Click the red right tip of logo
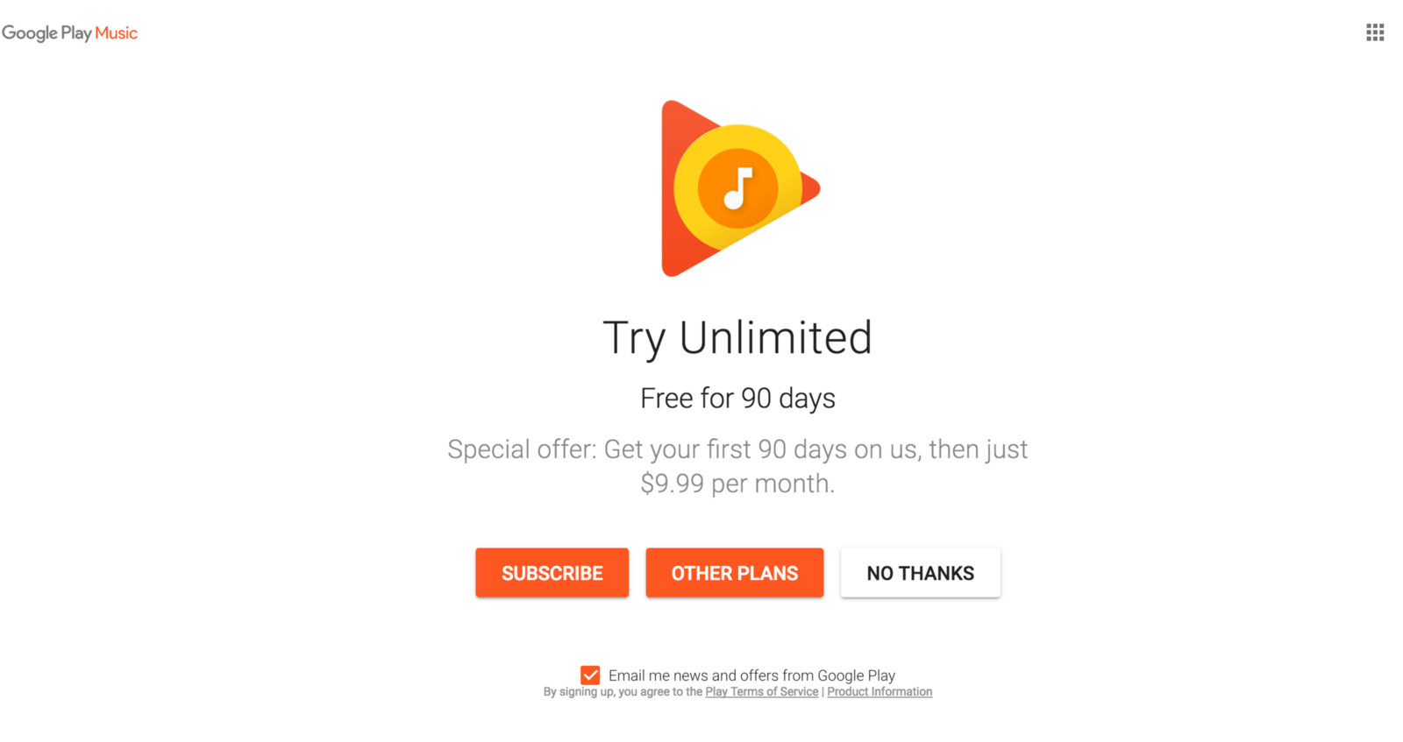Viewport: 1403px width, 742px height. [811, 188]
